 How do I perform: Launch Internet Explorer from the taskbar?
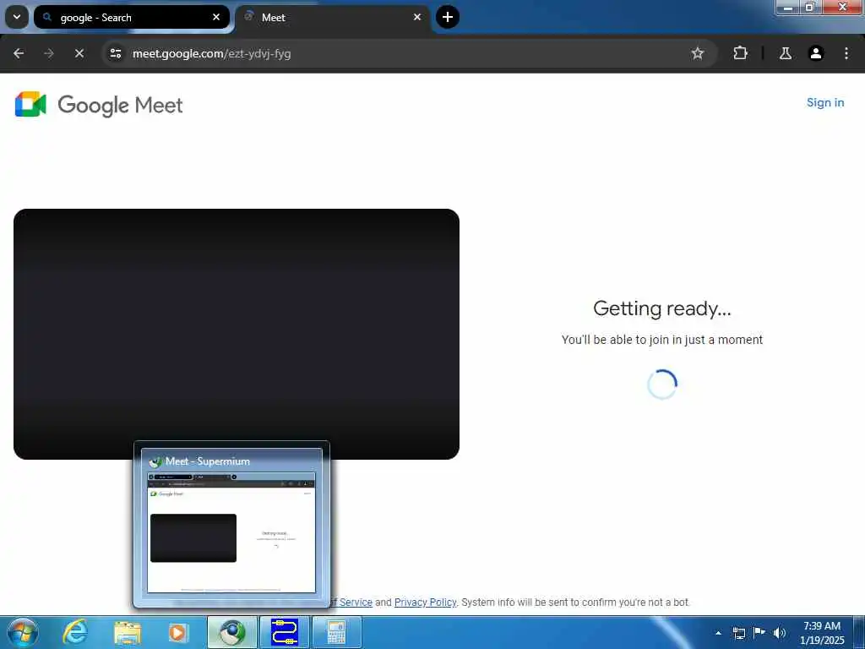[75, 632]
